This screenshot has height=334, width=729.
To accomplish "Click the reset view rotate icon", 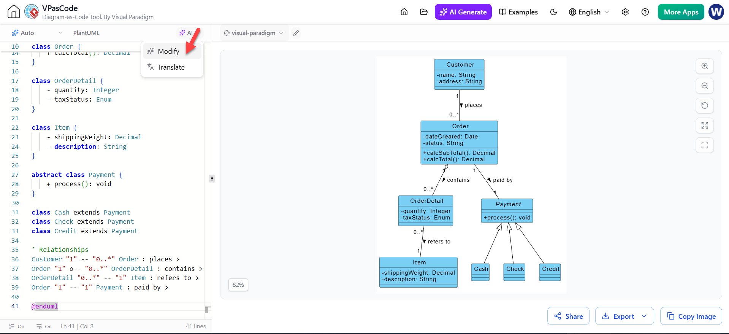I will 704,105.
